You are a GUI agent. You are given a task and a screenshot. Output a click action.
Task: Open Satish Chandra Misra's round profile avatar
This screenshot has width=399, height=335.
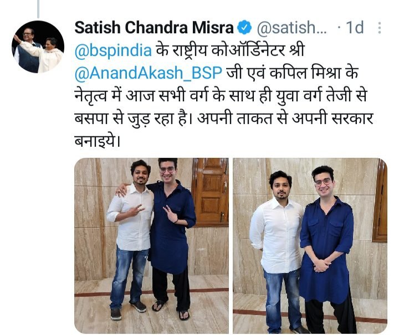pos(38,47)
